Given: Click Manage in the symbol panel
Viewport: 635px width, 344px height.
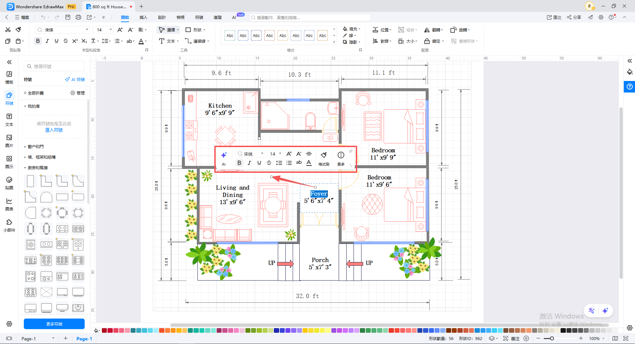Looking at the screenshot, I should tap(78, 93).
